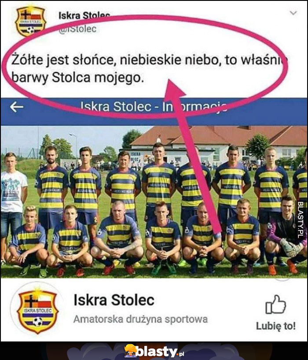Tap the white back arrow
308x360 pixels.
[x=16, y=107]
